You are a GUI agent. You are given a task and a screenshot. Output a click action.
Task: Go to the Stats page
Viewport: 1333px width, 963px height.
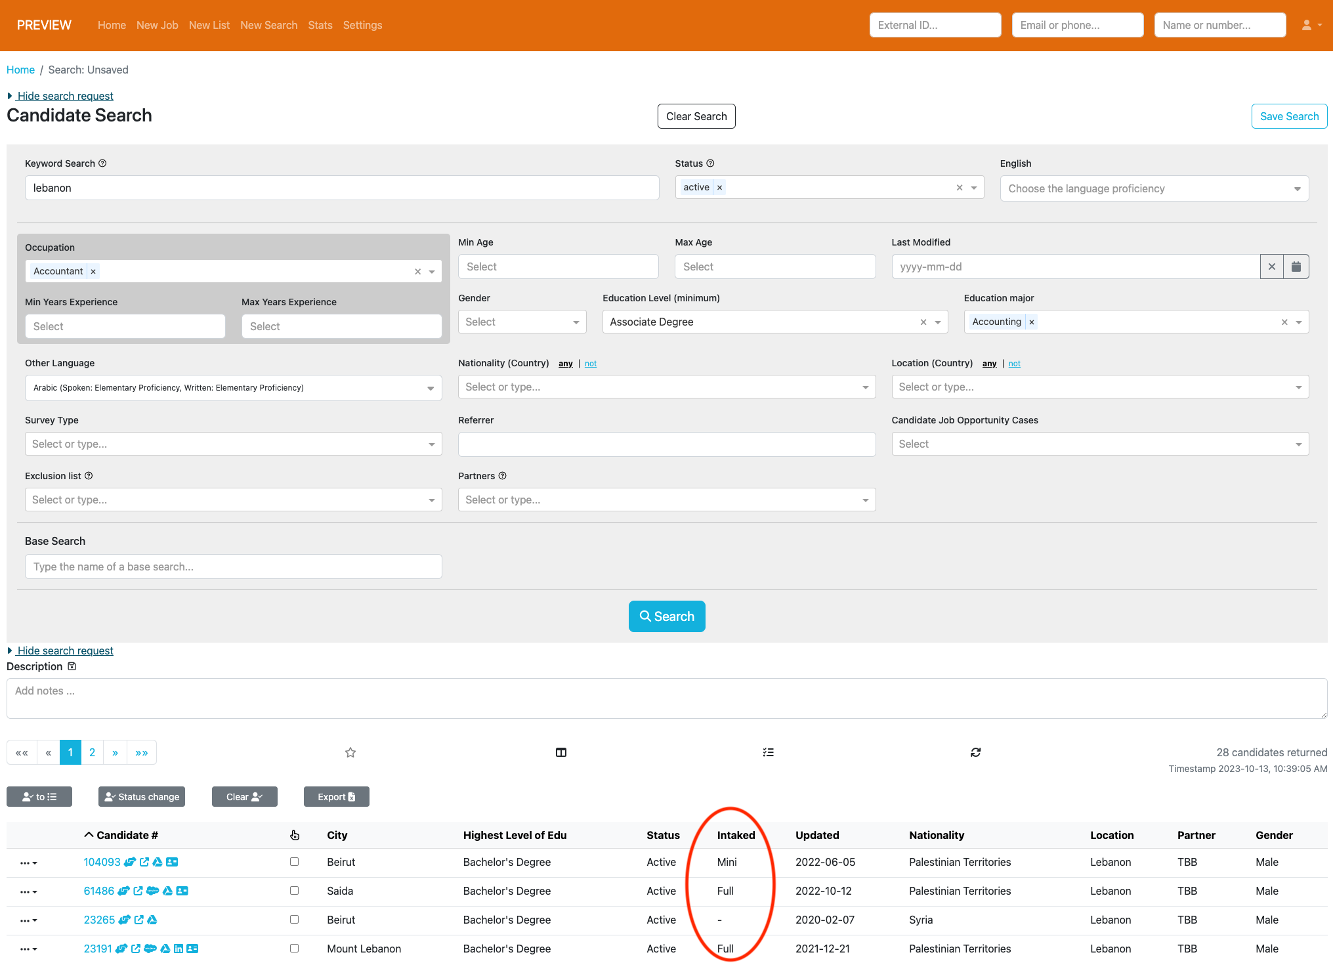pyautogui.click(x=320, y=25)
